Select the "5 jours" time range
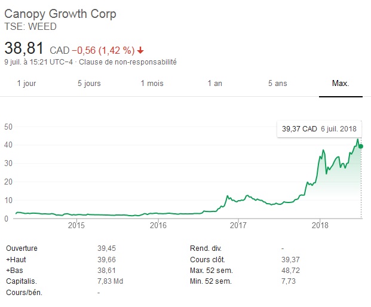The image size is (371, 307). [x=89, y=83]
